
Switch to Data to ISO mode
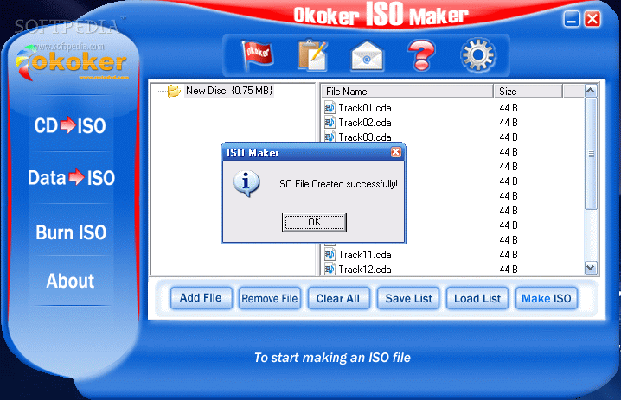tap(71, 178)
